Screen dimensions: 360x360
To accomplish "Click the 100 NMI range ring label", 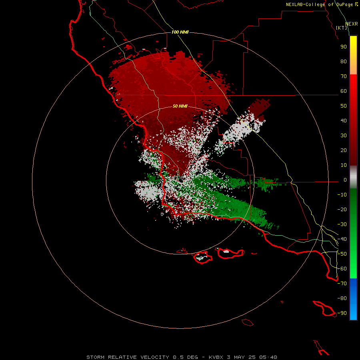I will click(180, 32).
